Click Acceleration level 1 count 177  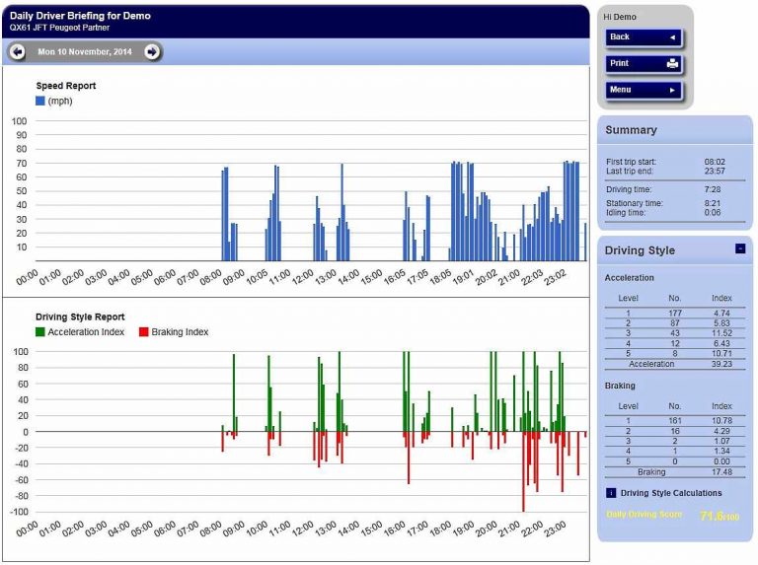675,313
